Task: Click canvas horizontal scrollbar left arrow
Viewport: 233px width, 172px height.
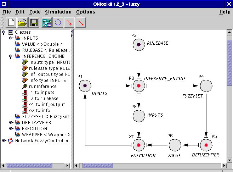Action: (x=76, y=166)
